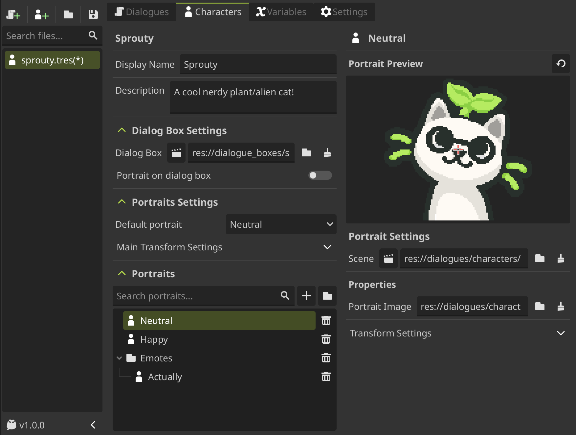Collapse Dialog Box Settings section
Screen dimensions: 576x435
point(122,130)
